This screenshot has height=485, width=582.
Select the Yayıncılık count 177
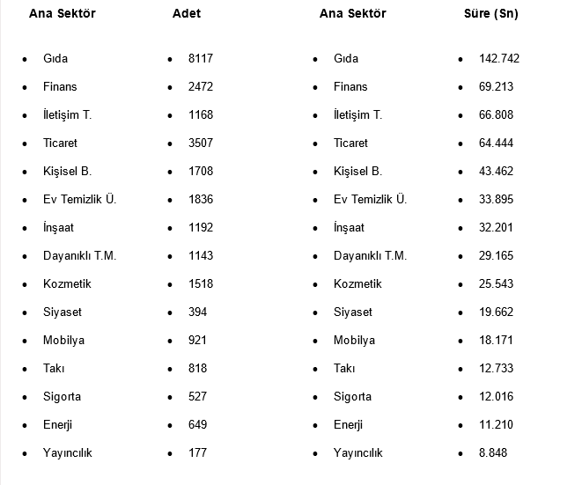(x=197, y=453)
